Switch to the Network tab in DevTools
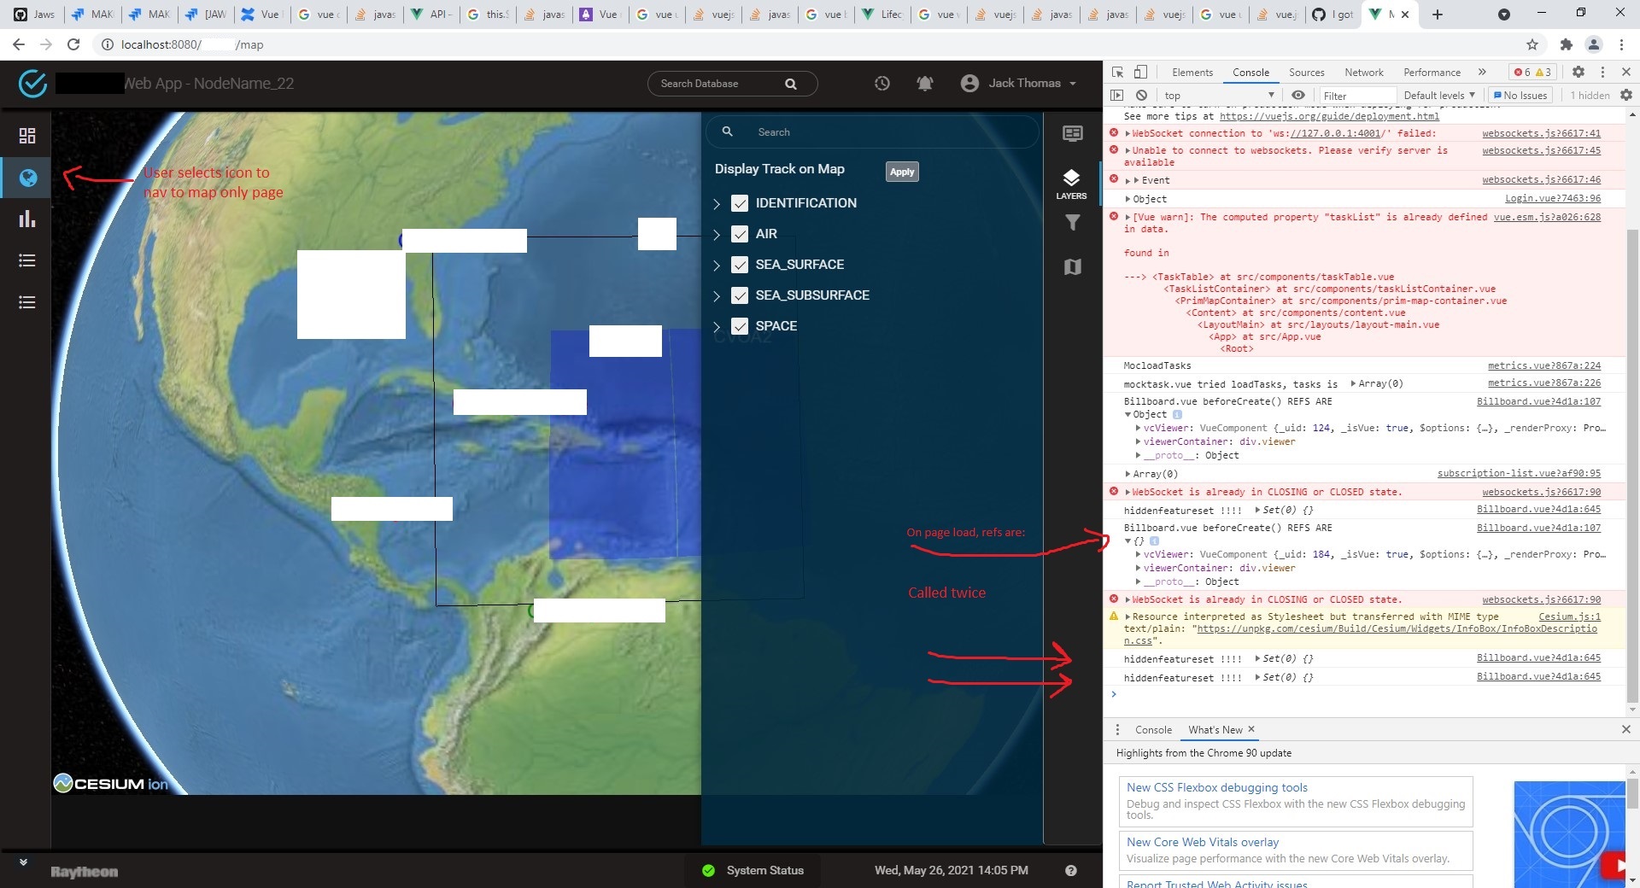 1363,72
